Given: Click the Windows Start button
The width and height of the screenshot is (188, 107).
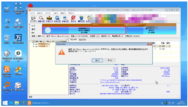Looking at the screenshot, I should [x=5, y=103].
